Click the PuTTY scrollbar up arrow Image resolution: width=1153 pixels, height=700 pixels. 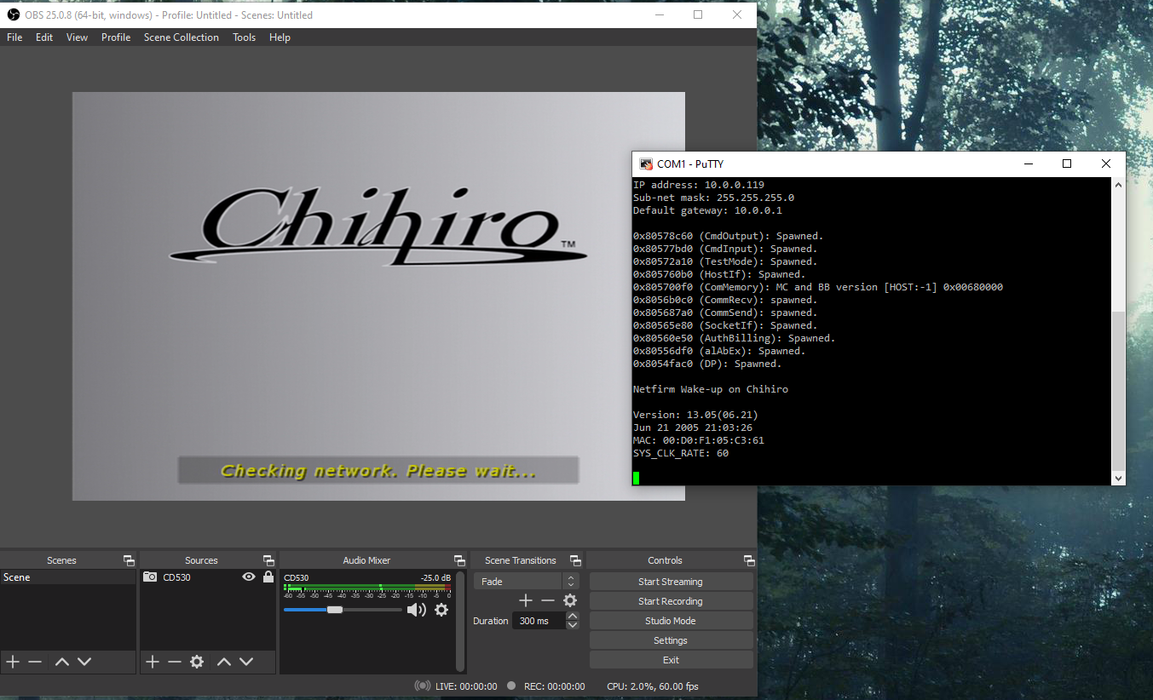(1118, 184)
